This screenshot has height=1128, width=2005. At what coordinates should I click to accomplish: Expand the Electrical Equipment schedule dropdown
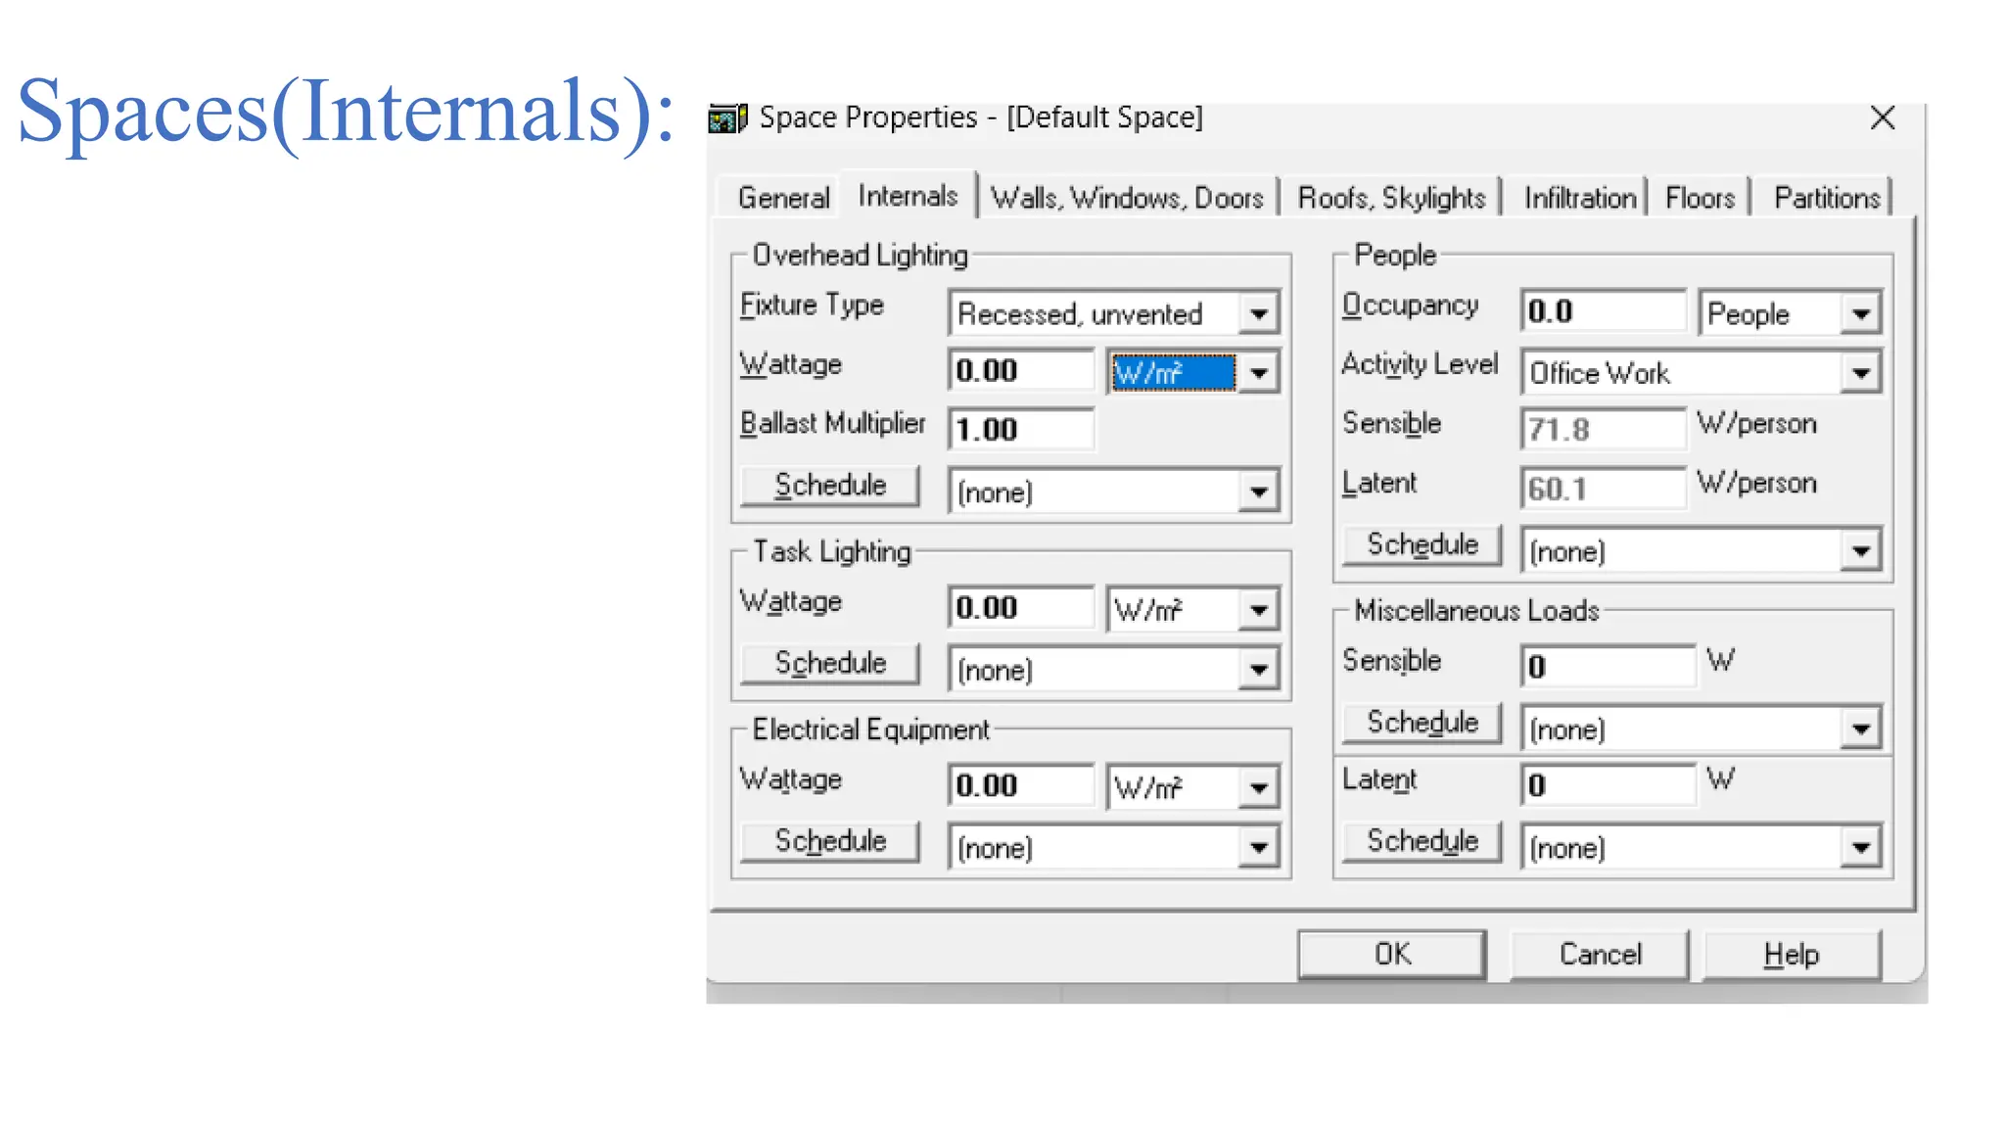[x=1259, y=848]
